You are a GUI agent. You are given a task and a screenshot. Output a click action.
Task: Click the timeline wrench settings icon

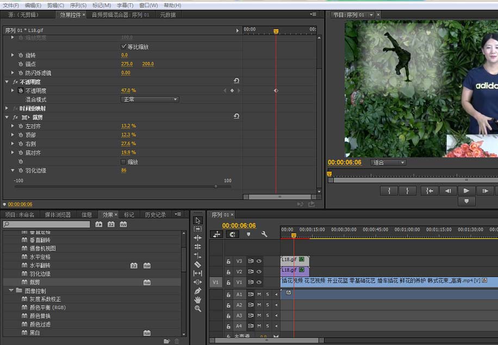(x=264, y=234)
